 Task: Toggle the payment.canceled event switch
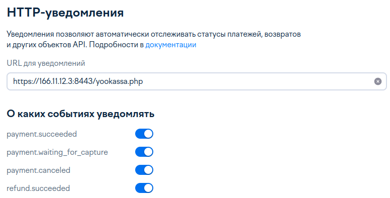[144, 170]
